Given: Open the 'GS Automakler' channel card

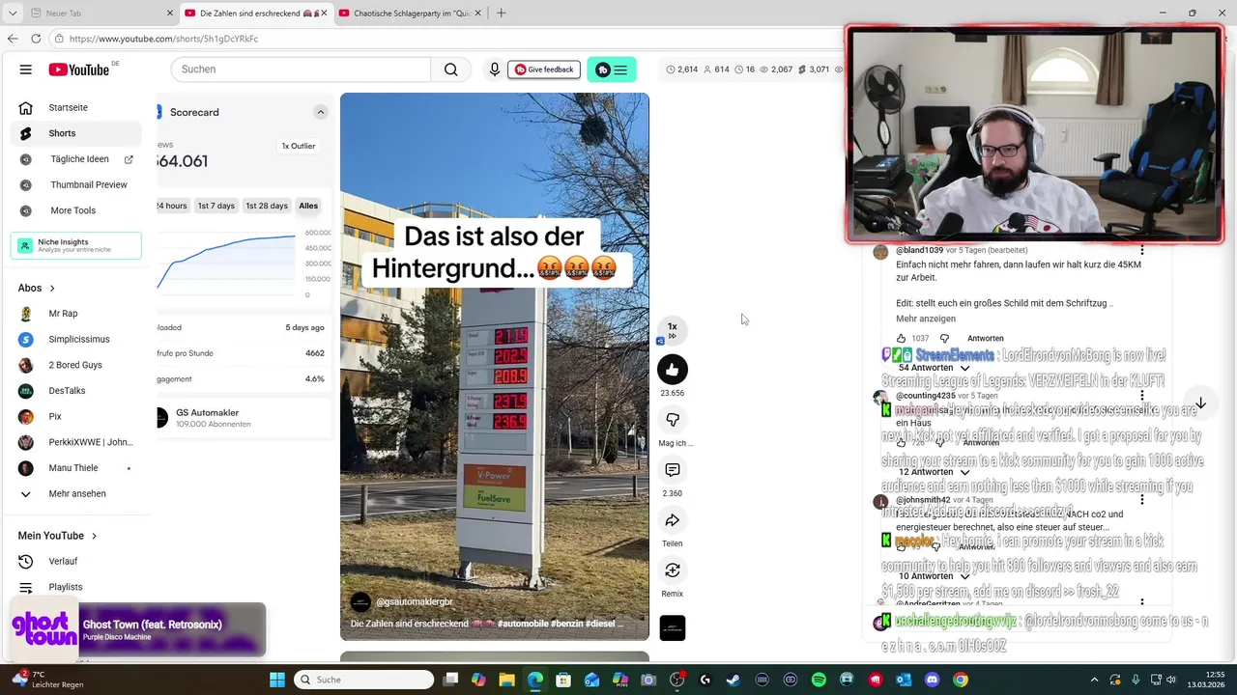Looking at the screenshot, I should [242, 418].
